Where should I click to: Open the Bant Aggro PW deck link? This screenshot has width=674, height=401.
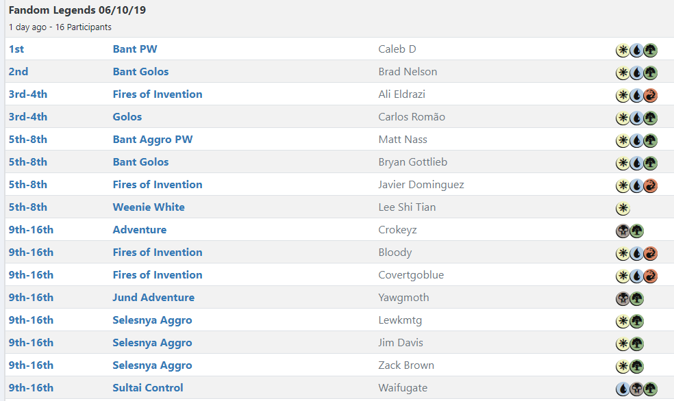[x=153, y=140]
